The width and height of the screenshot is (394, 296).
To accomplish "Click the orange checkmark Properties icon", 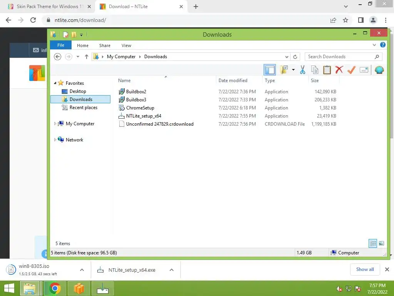I will 351,70.
